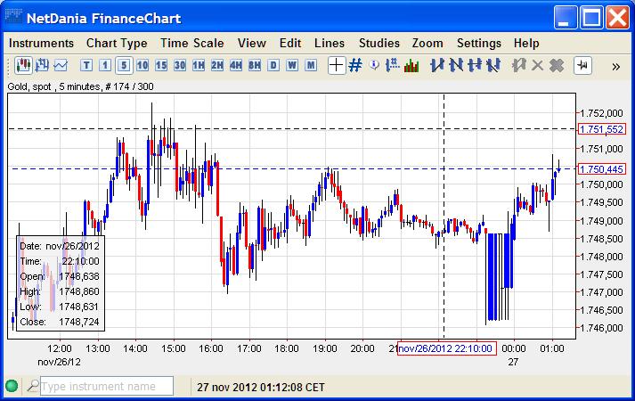The height and width of the screenshot is (401, 635).
Task: Open the Zoom menu
Action: 427,44
